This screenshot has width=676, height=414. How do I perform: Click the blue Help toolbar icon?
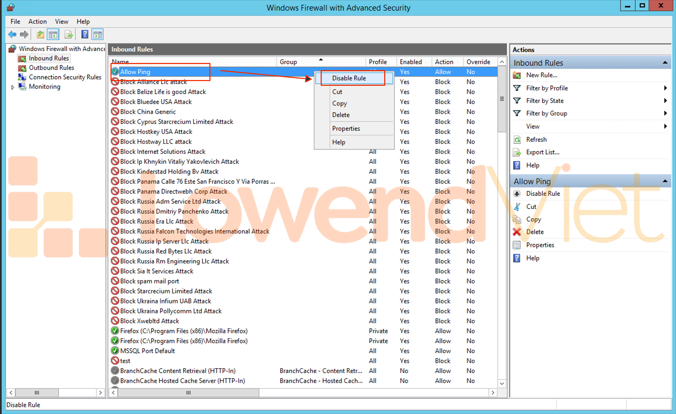(85, 35)
